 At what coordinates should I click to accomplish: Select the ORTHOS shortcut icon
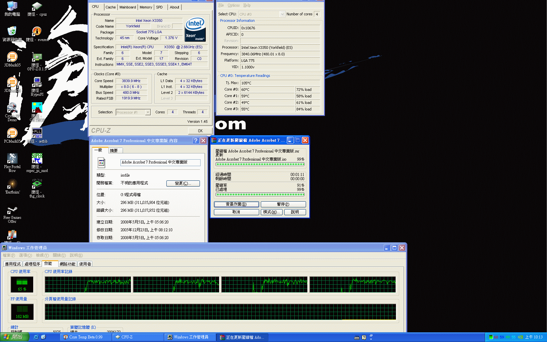[37, 112]
